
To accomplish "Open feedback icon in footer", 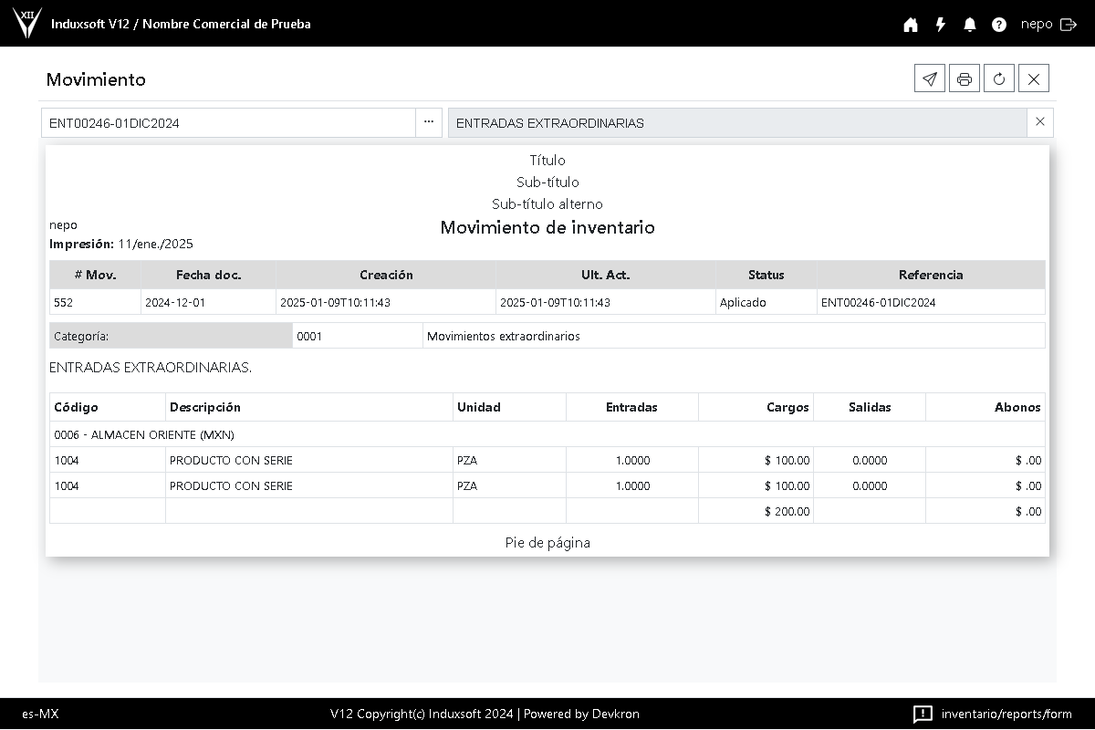I will click(x=923, y=714).
